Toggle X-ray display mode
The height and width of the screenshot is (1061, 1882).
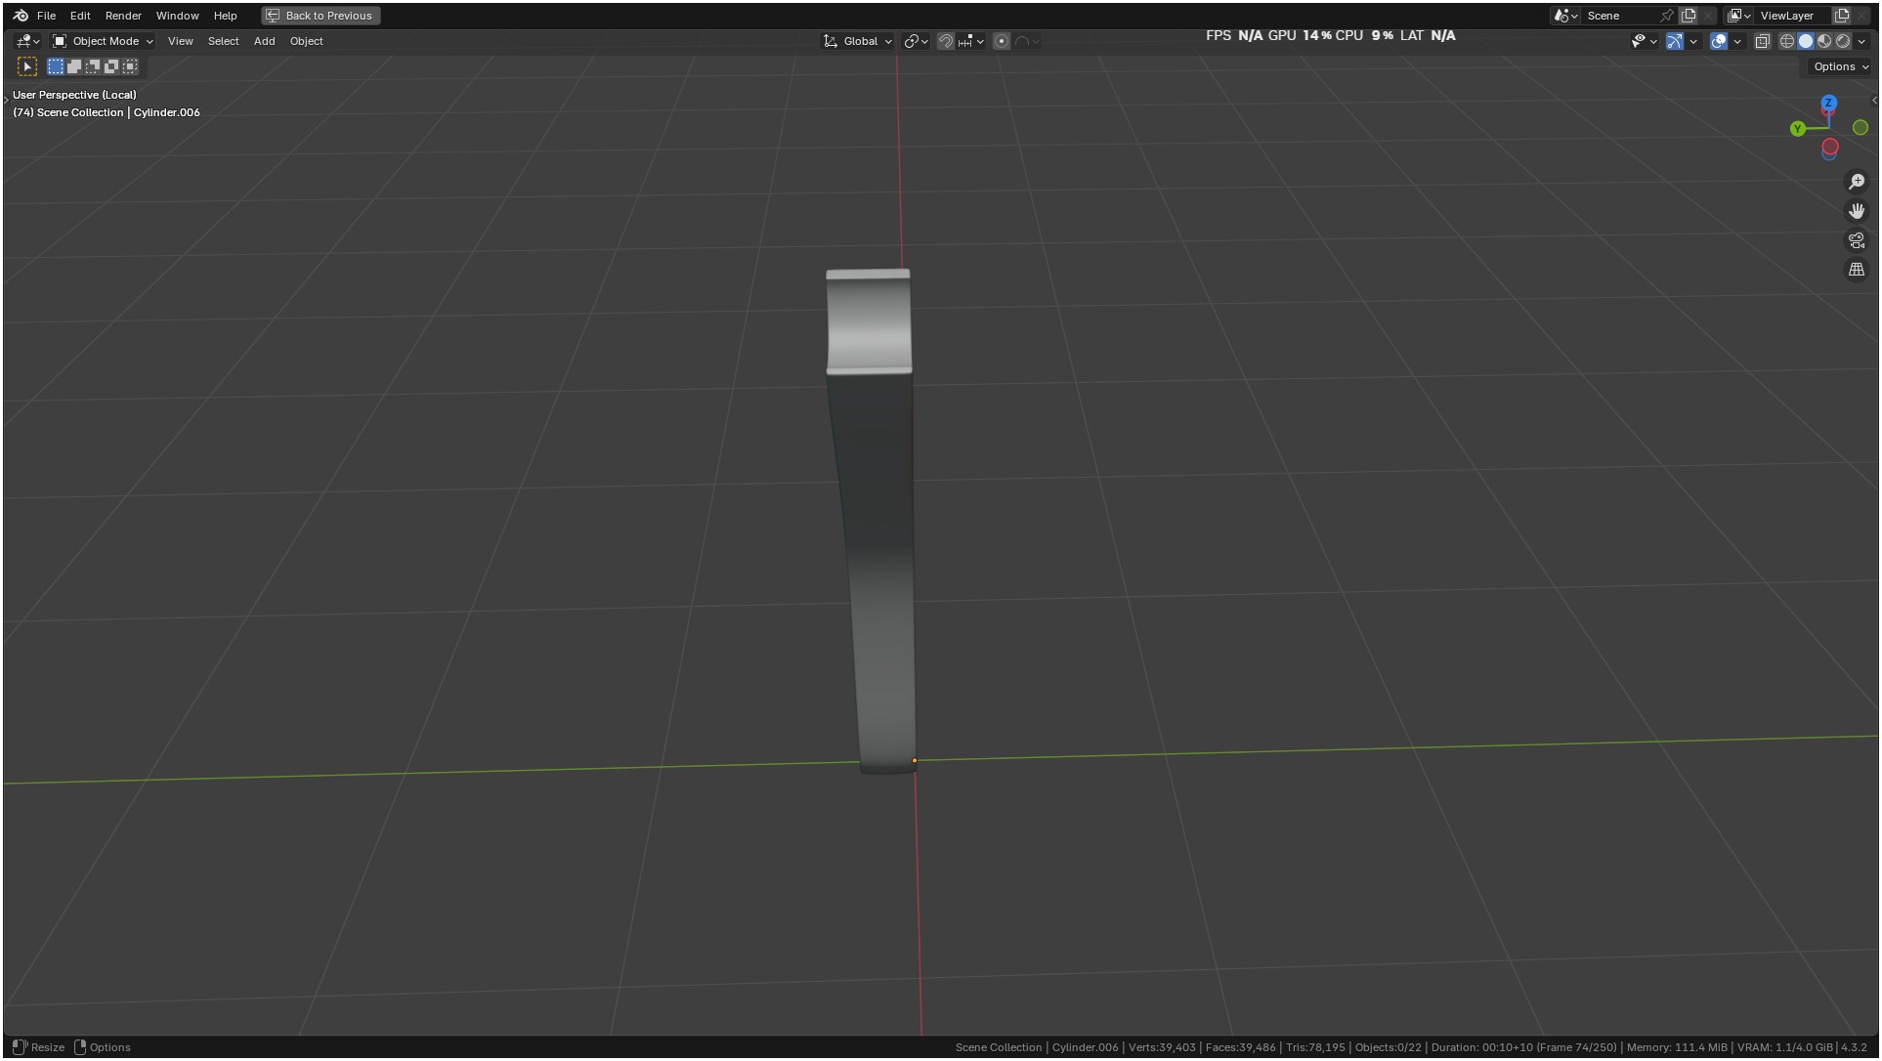tap(1762, 41)
